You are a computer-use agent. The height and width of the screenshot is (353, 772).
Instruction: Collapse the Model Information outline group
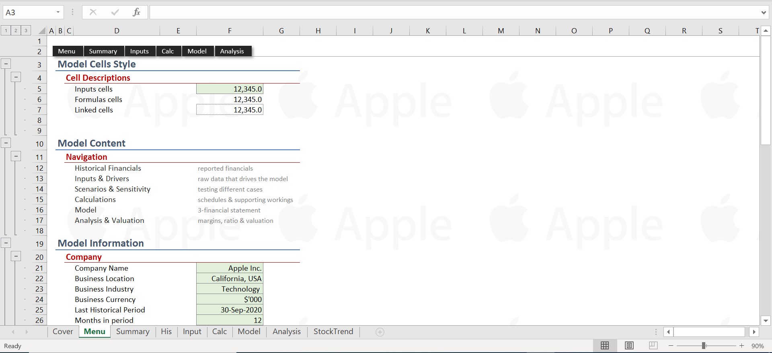tap(6, 243)
